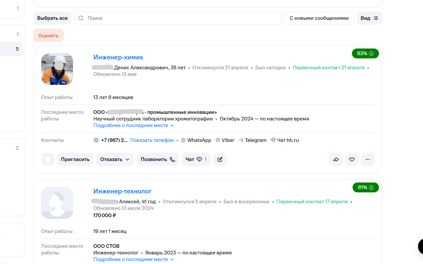This screenshot has height=264, width=423.
Task: Click the 83% match badge
Action: click(x=365, y=53)
